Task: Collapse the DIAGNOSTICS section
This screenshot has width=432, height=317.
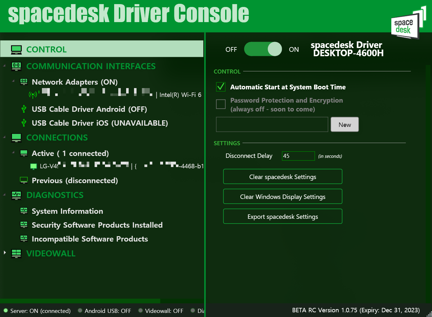Action: coord(4,194)
